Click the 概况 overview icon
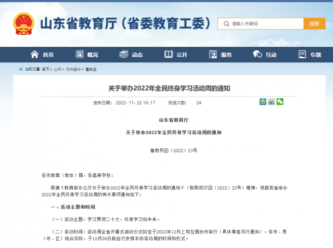The image size is (333, 248). coord(80,55)
